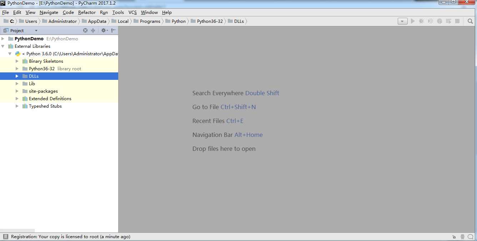Click Administrator in navigation breadcrumb

[x=59, y=21]
